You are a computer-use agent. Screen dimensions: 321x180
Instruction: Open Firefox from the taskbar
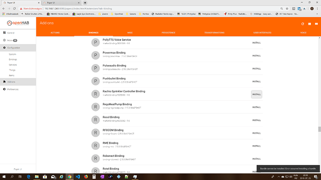click(x=86, y=177)
